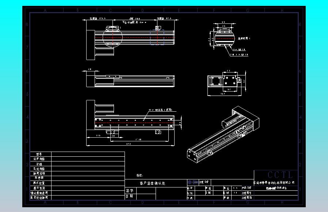Click the 原点位置 row label
Viewport: 328px width, 212px height.
pyautogui.click(x=39, y=183)
